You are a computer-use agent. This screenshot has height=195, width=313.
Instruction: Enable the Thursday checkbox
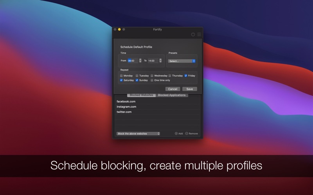pyautogui.click(x=170, y=76)
